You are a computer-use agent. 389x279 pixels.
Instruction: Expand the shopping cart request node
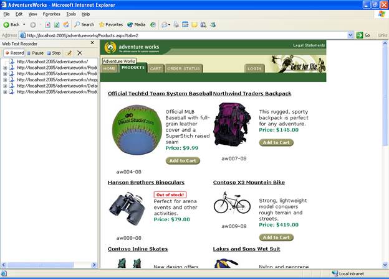(5, 80)
